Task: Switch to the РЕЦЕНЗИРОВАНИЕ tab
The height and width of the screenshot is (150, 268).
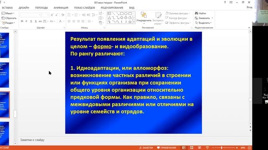Action: click(112, 8)
